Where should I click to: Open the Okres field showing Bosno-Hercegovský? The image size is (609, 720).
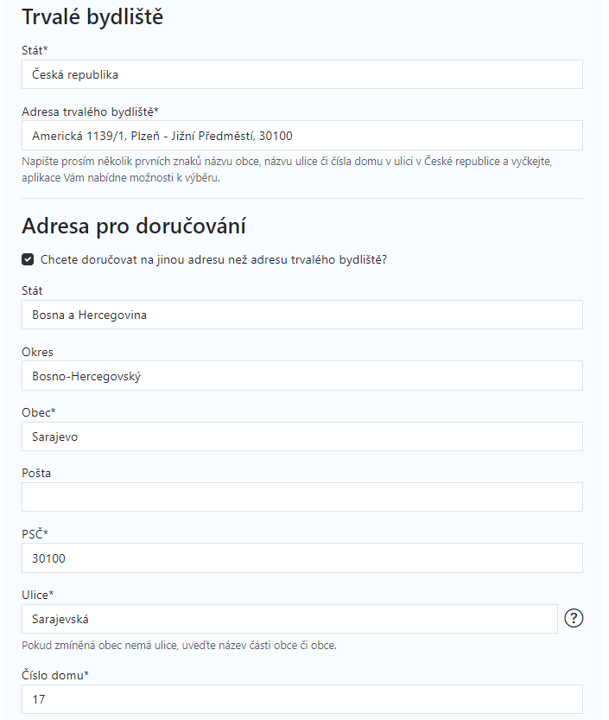pos(302,376)
